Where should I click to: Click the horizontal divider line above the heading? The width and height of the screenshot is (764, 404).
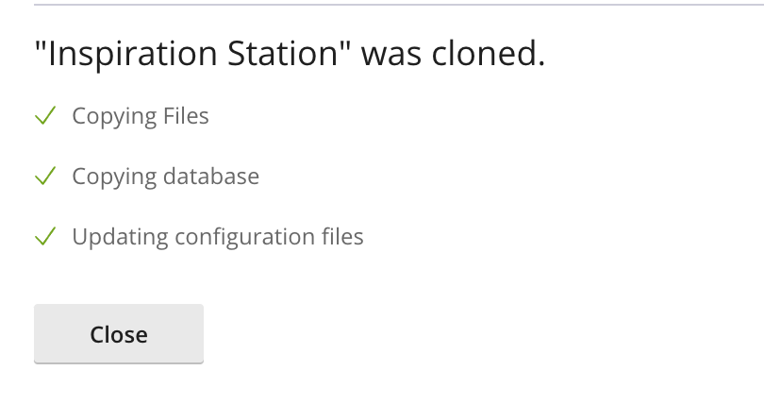click(x=382, y=5)
